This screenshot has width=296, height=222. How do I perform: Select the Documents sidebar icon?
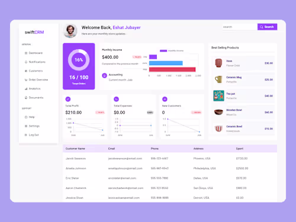click(26, 98)
